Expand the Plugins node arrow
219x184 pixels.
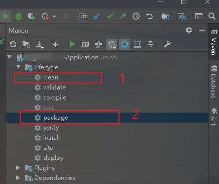click(x=18, y=167)
